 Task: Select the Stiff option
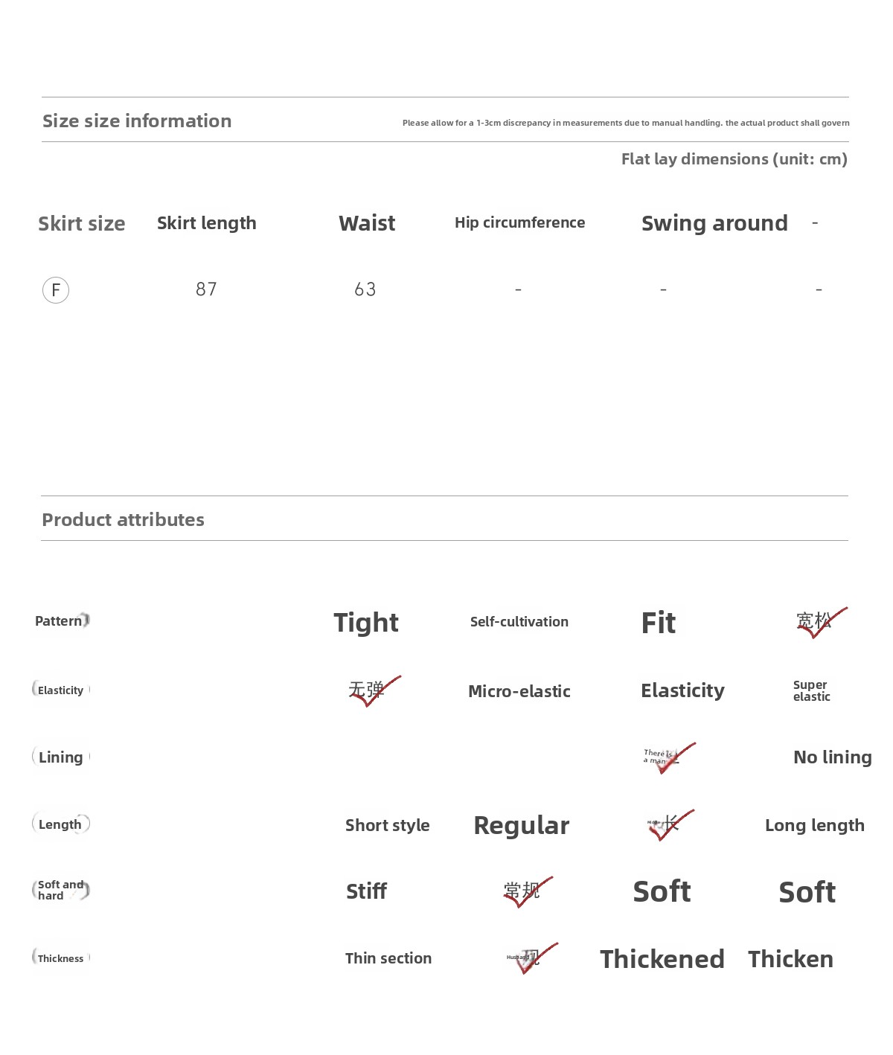(x=366, y=891)
